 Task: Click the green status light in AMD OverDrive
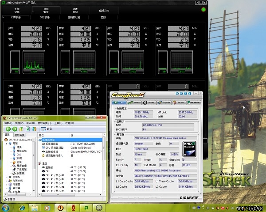(x=203, y=10)
